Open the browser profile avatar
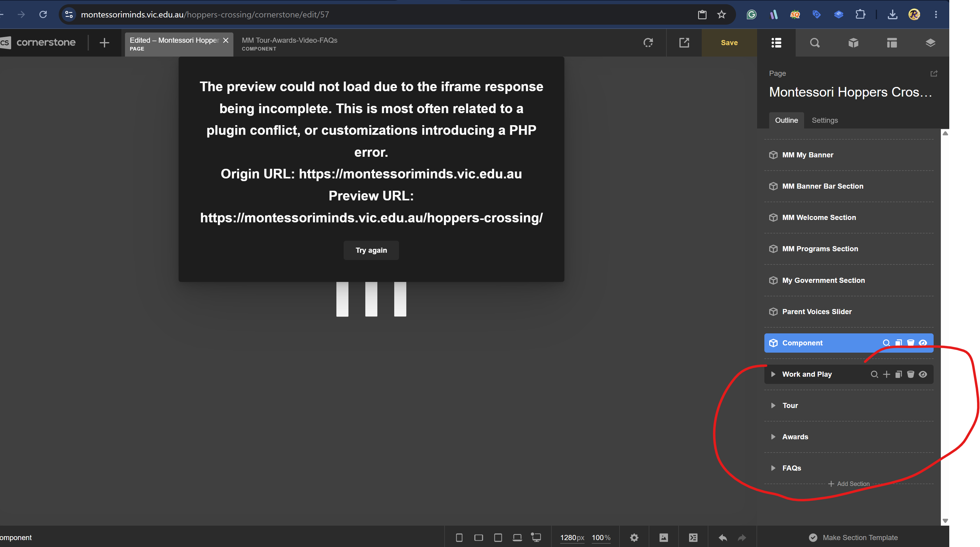This screenshot has height=547, width=980. click(914, 14)
